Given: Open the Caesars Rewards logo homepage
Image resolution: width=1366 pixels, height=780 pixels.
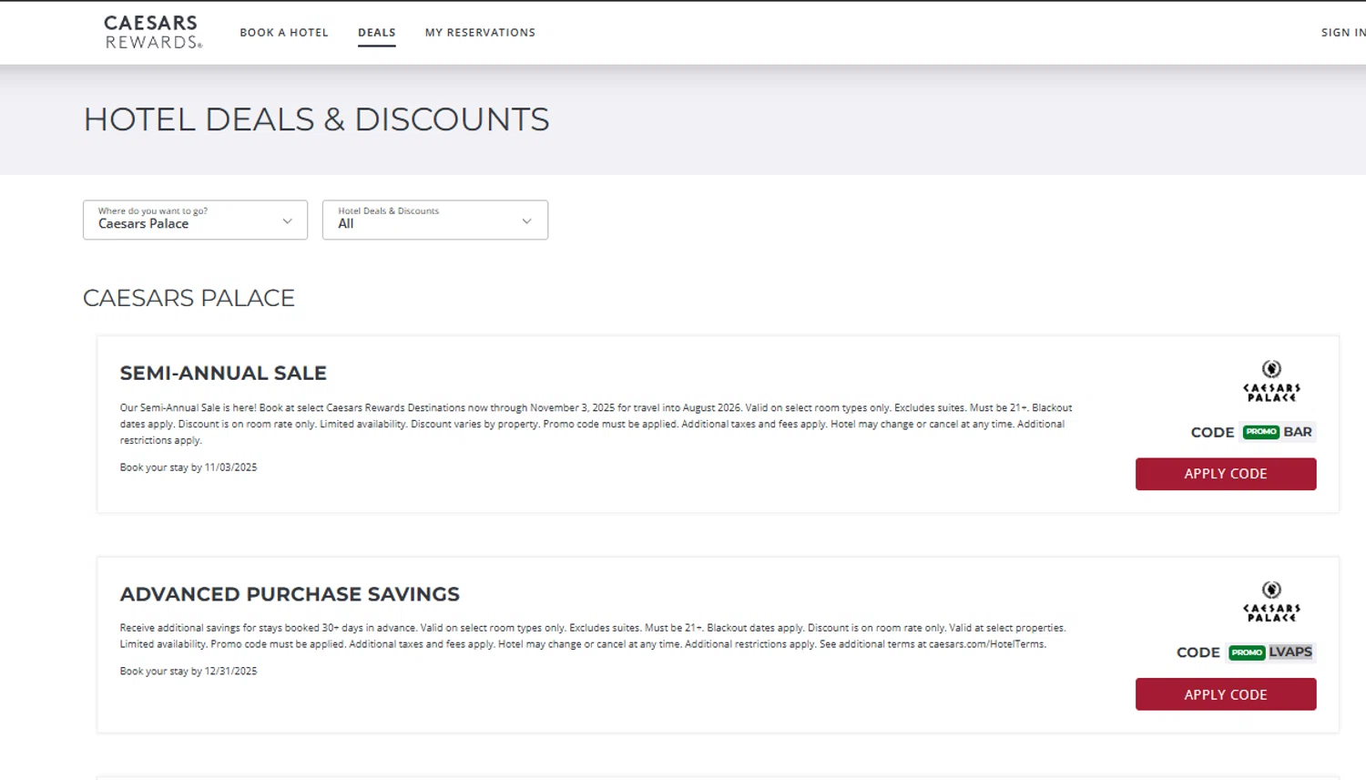Looking at the screenshot, I should (x=153, y=32).
